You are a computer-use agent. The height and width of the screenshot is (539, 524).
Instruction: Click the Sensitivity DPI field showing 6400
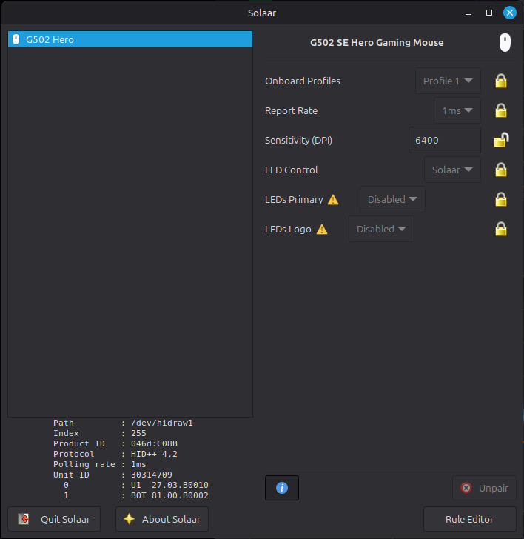444,140
